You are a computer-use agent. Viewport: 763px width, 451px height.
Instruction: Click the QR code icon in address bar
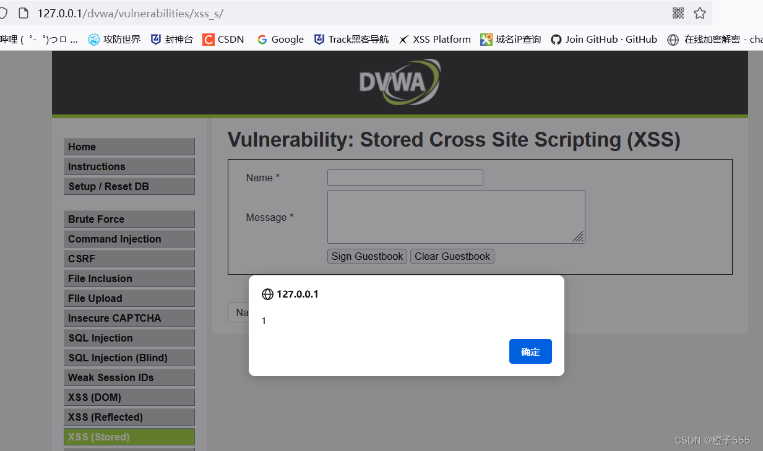678,13
